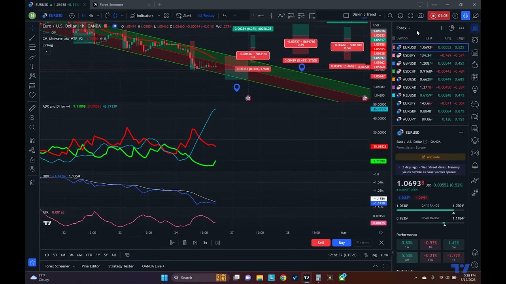Screen dimensions: 506x284
Task: Pause the bar replay playback
Action: click(x=185, y=243)
